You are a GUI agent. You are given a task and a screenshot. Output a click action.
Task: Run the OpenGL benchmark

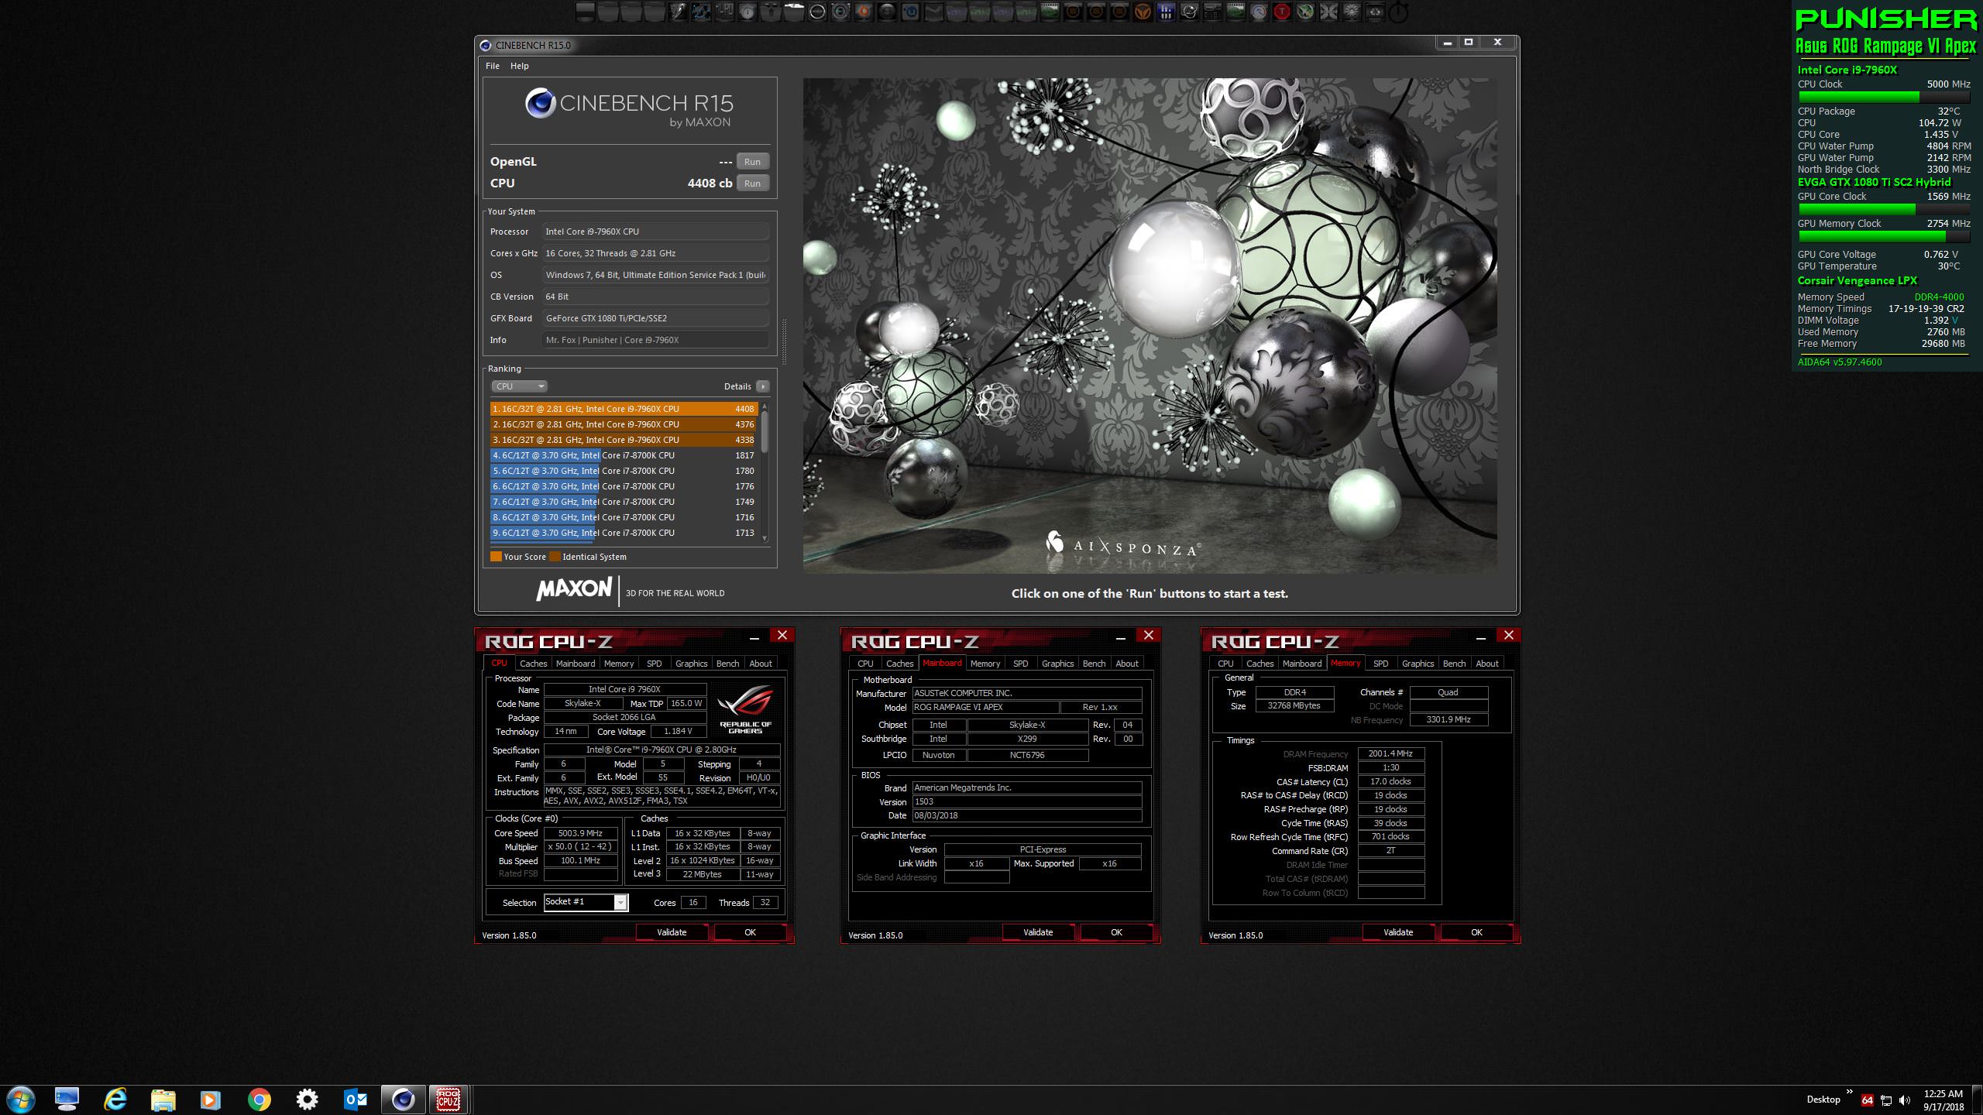[752, 162]
